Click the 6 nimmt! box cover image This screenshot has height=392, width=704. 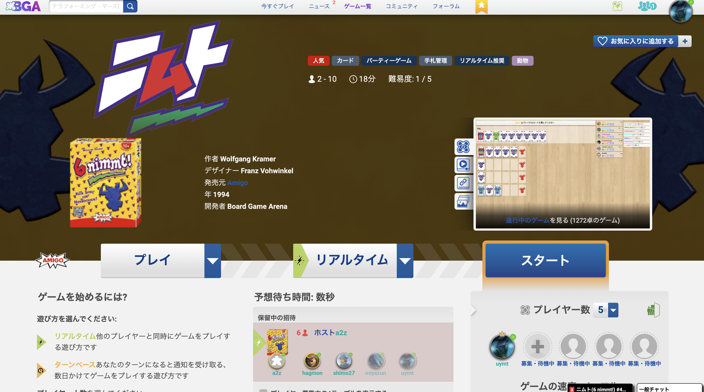pos(106,183)
